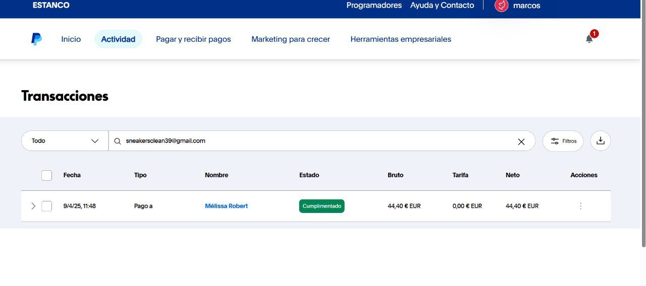Open the three-dot actions menu
This screenshot has height=286, width=646.
(x=580, y=206)
